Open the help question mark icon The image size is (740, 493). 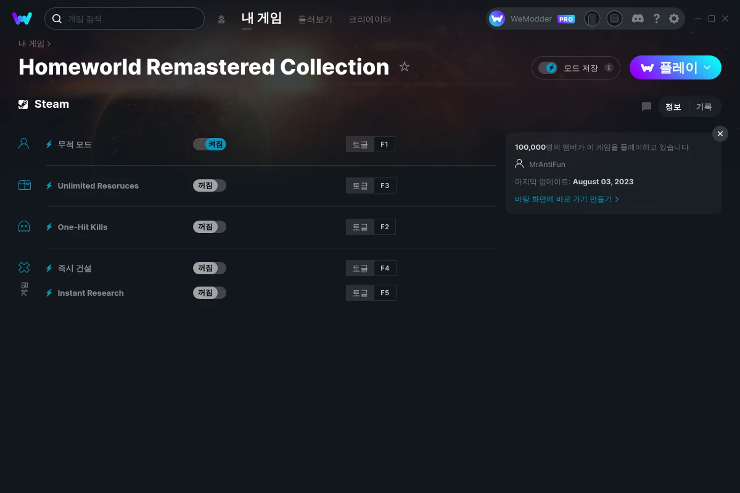tap(656, 18)
